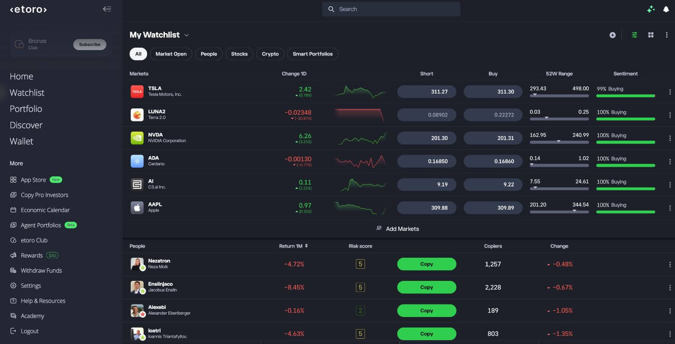Click the NVIDIA logo icon
The image size is (675, 344).
click(137, 138)
